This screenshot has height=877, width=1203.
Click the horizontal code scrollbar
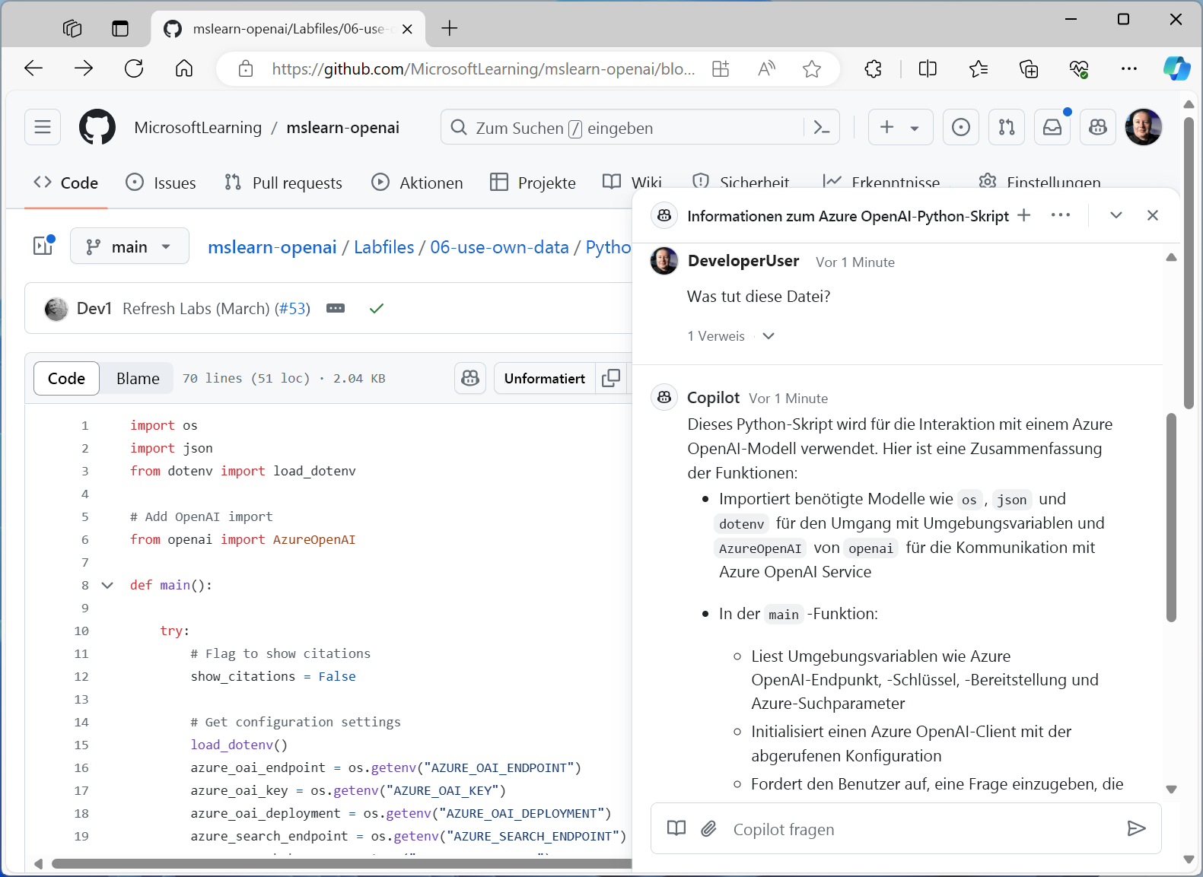(x=341, y=863)
